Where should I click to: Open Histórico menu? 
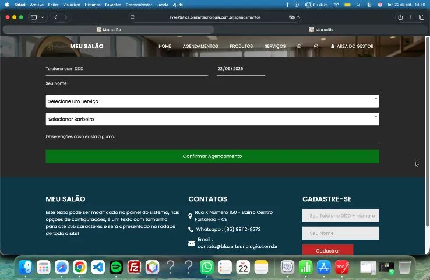pyautogui.click(x=93, y=5)
